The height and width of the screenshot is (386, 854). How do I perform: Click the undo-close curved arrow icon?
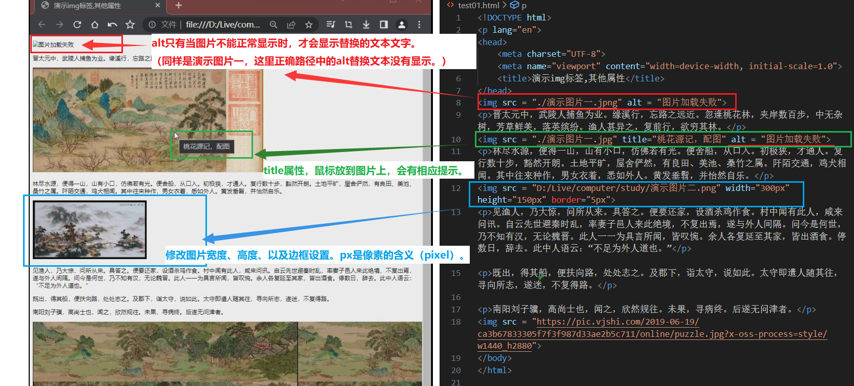pos(112,25)
